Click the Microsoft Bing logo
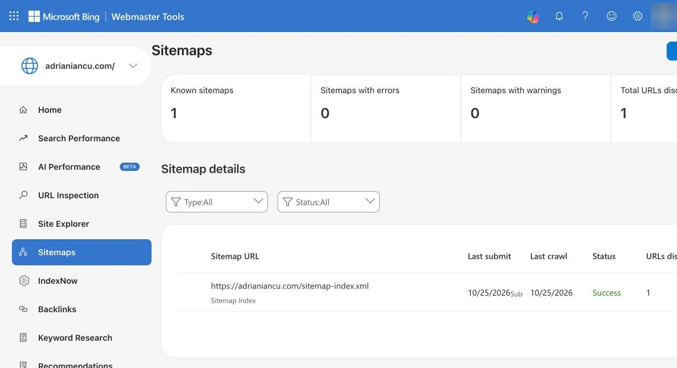Viewport: 677px width, 368px height. [64, 17]
